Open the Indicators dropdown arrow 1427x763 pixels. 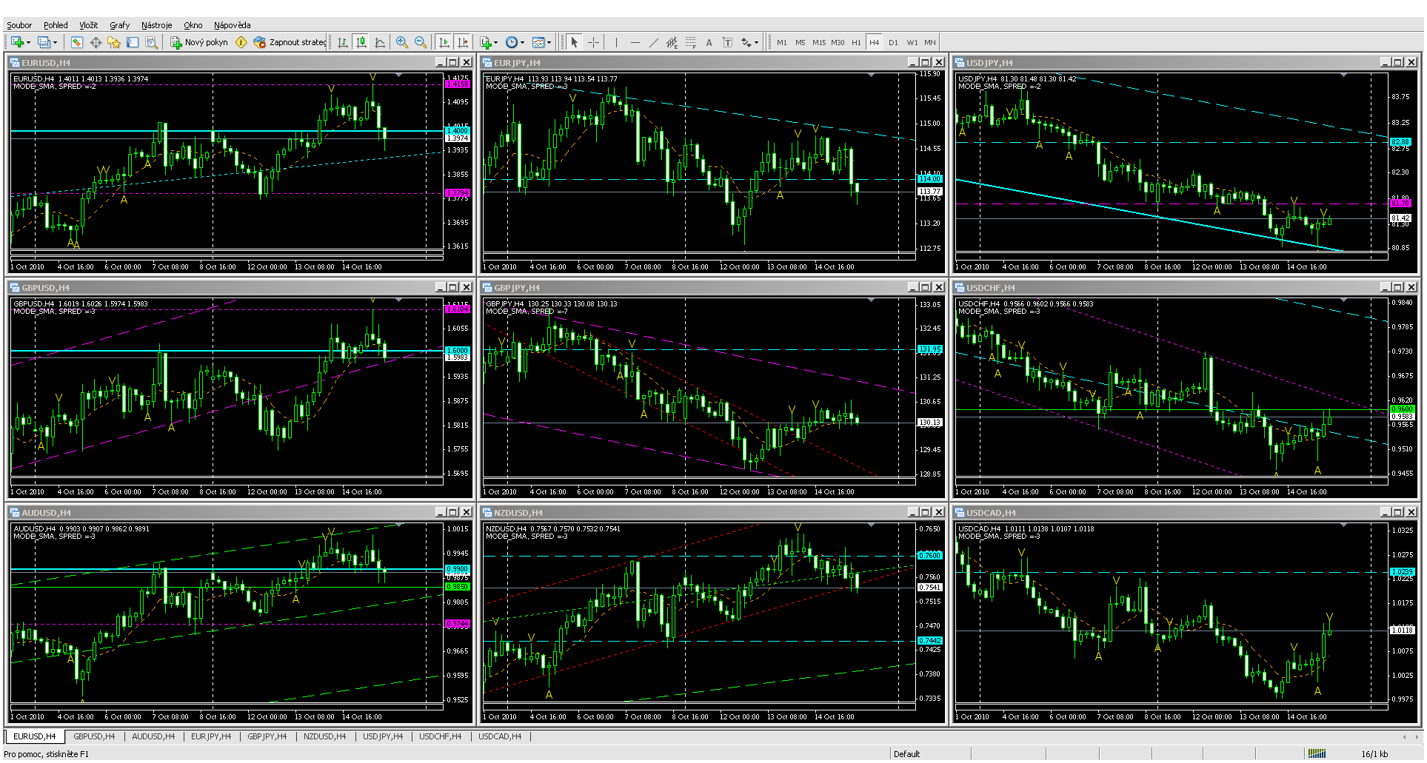(x=495, y=42)
